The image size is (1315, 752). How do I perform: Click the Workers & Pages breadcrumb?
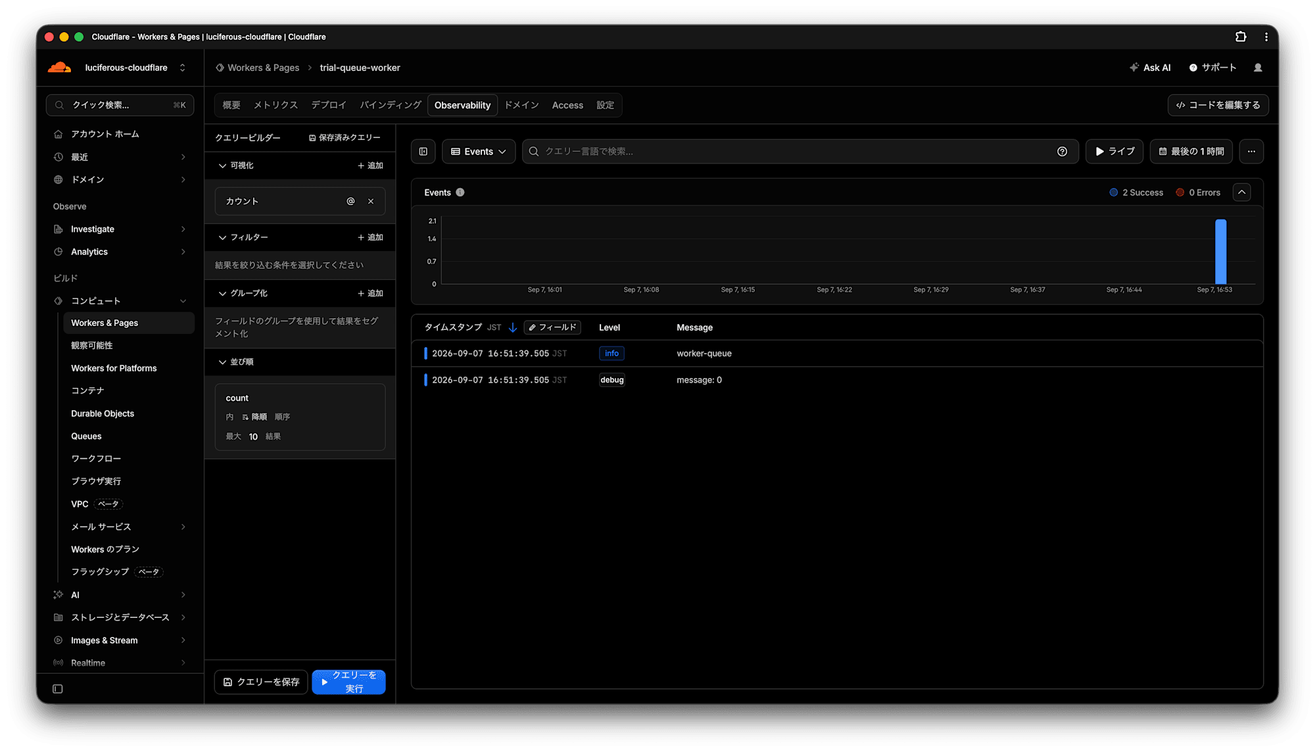point(263,68)
